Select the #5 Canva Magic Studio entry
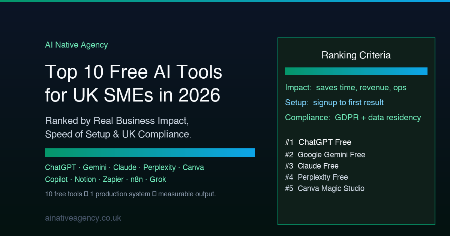 (x=325, y=188)
